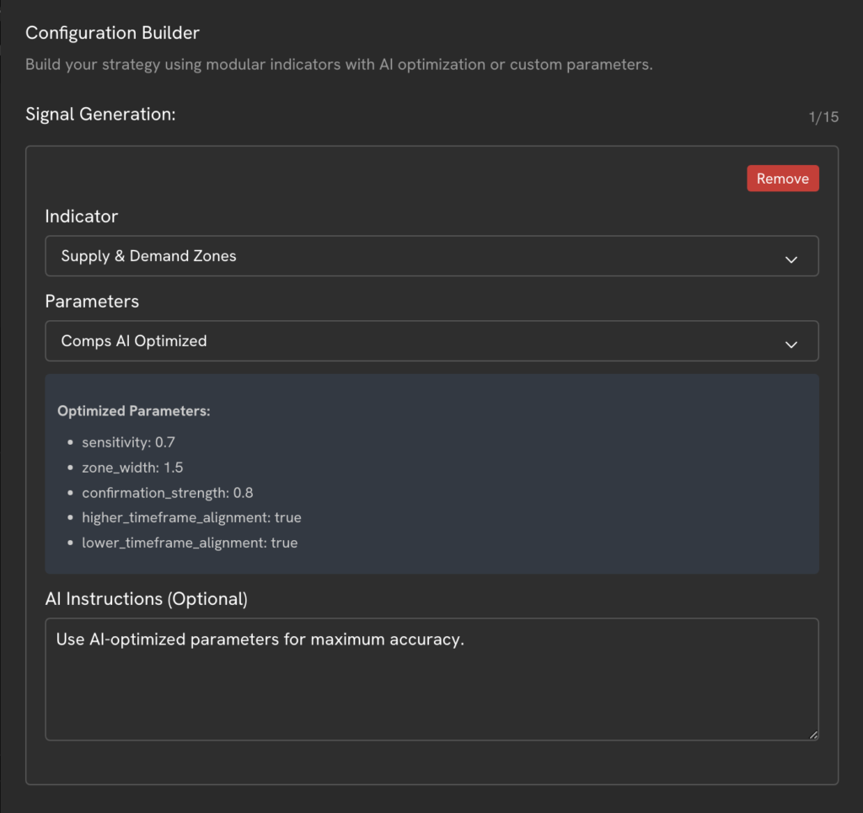Click the textarea resize handle corner
Image resolution: width=863 pixels, height=813 pixels.
click(813, 735)
